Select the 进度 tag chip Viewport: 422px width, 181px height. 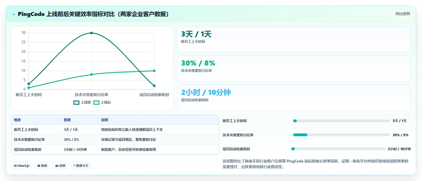point(60,166)
